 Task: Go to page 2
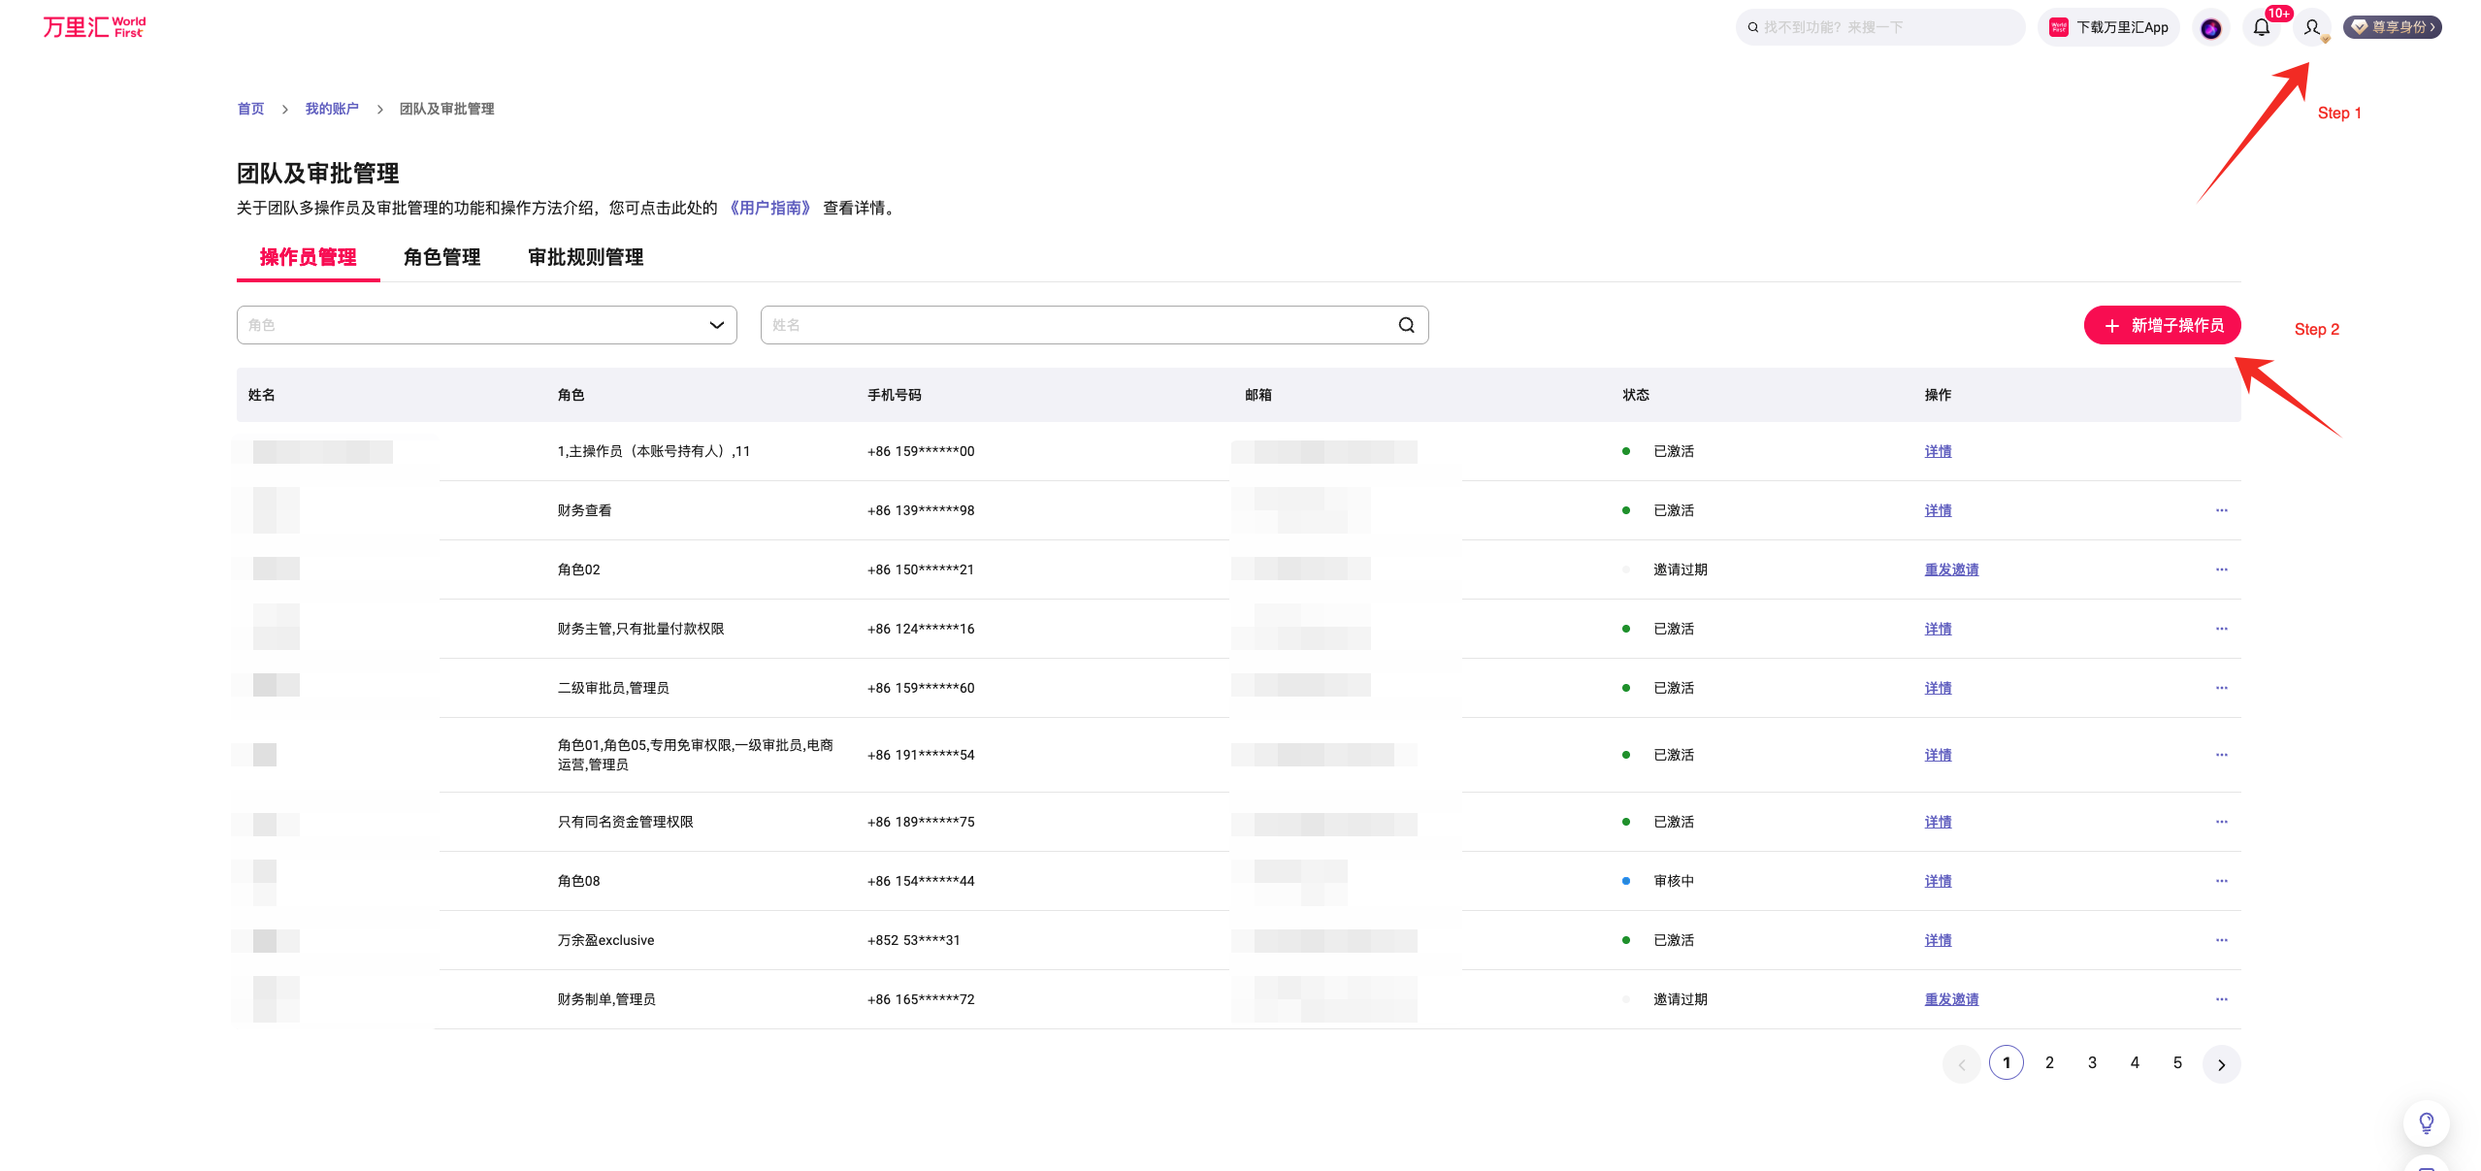tap(2049, 1062)
